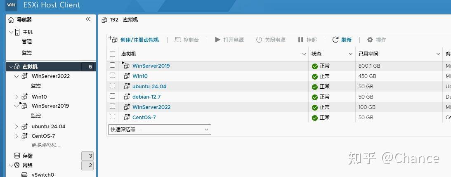Collapse the WinServer2022 tree node
The width and height of the screenshot is (451, 177).
[x=17, y=77]
